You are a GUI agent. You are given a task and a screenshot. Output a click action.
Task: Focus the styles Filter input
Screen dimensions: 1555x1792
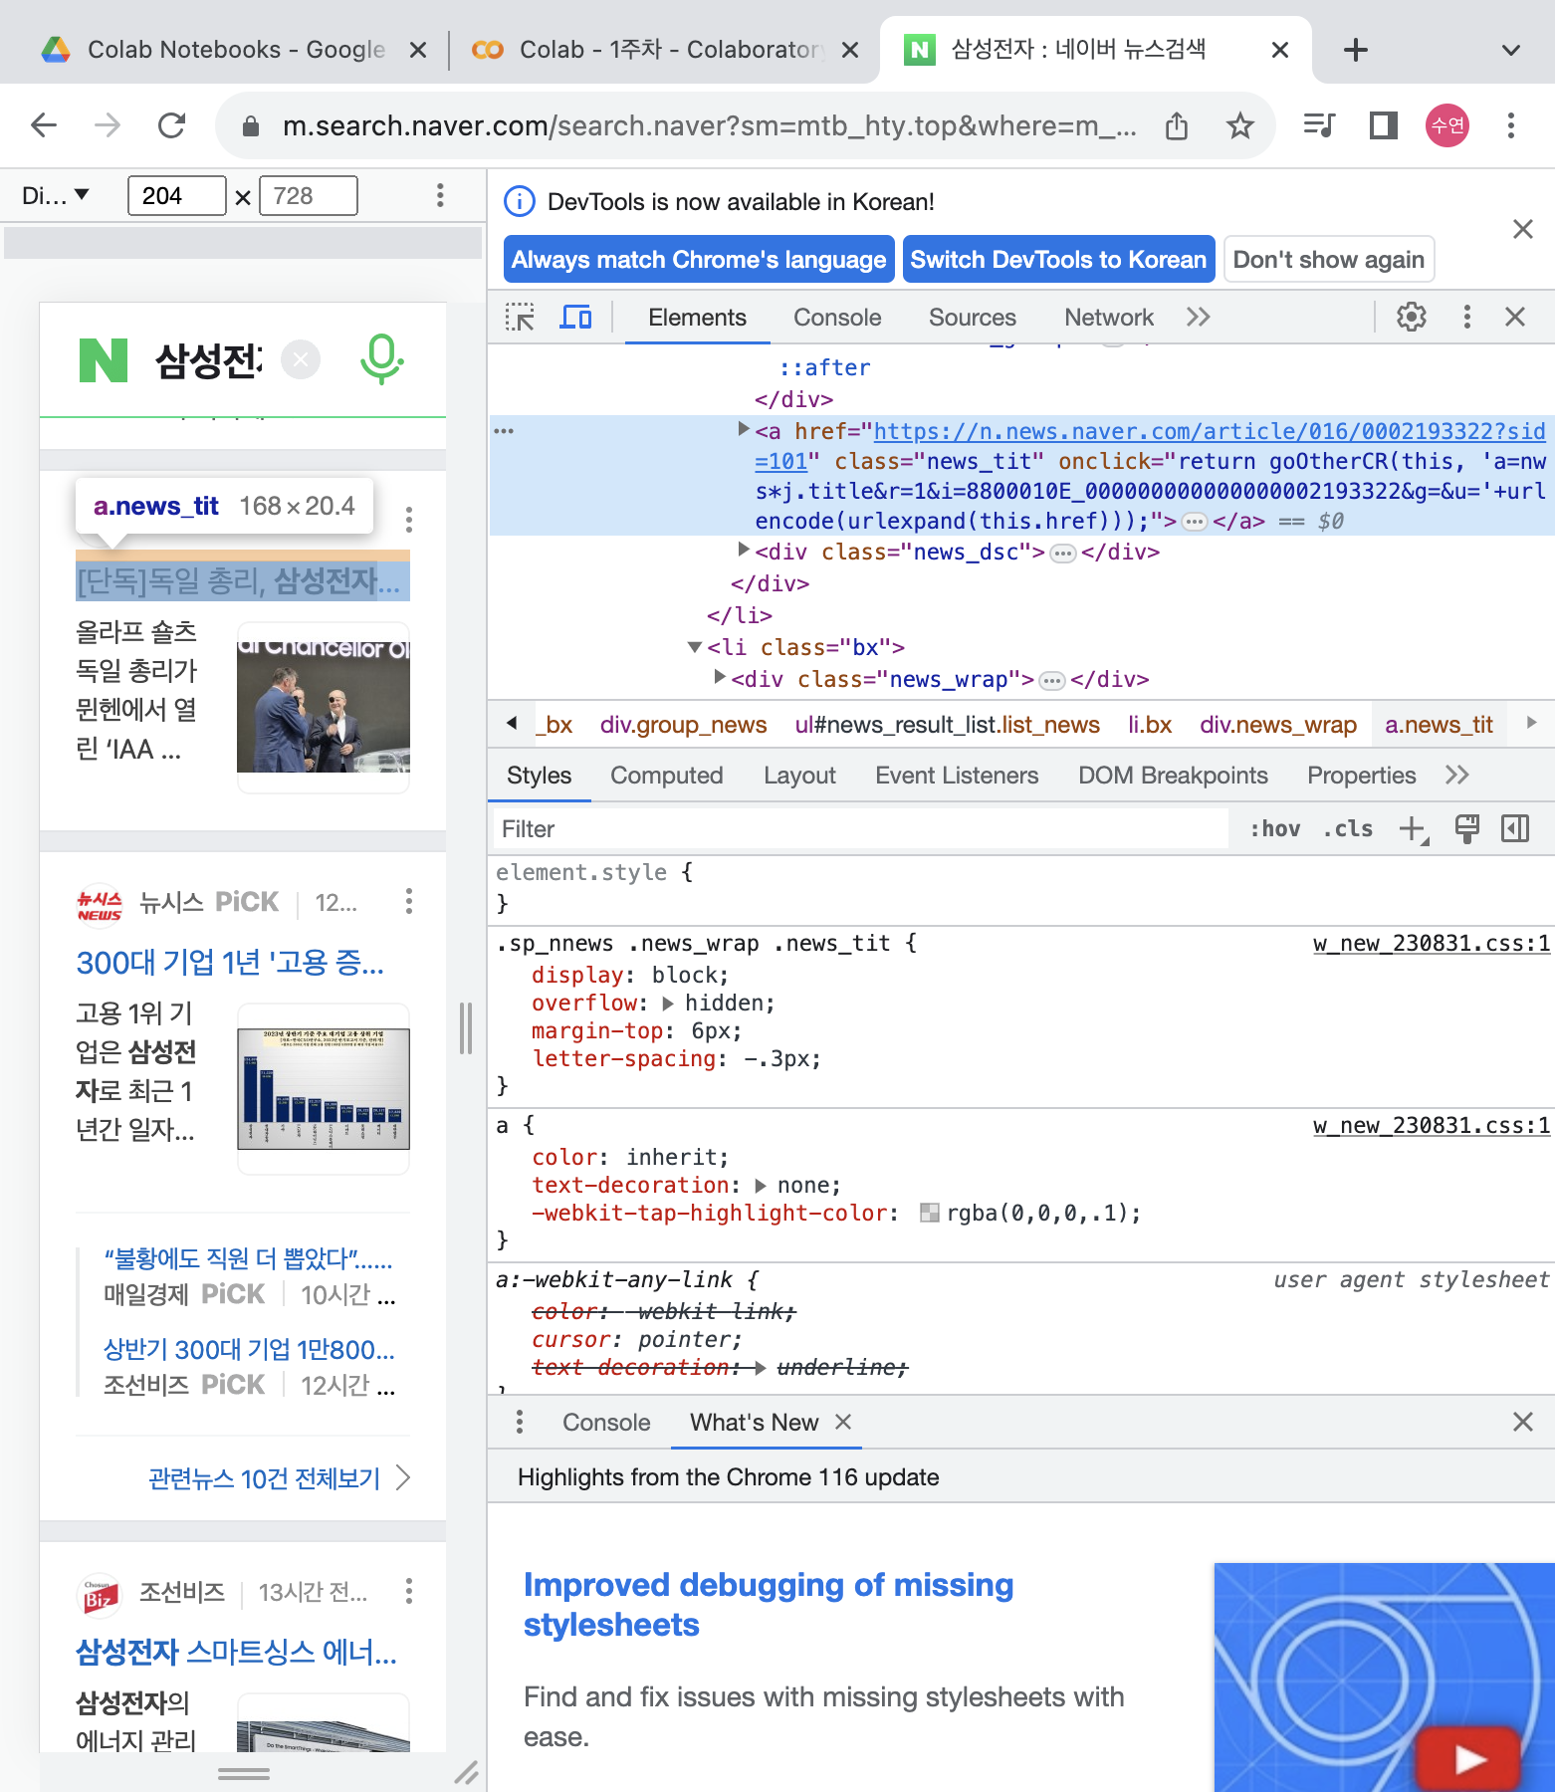861,829
